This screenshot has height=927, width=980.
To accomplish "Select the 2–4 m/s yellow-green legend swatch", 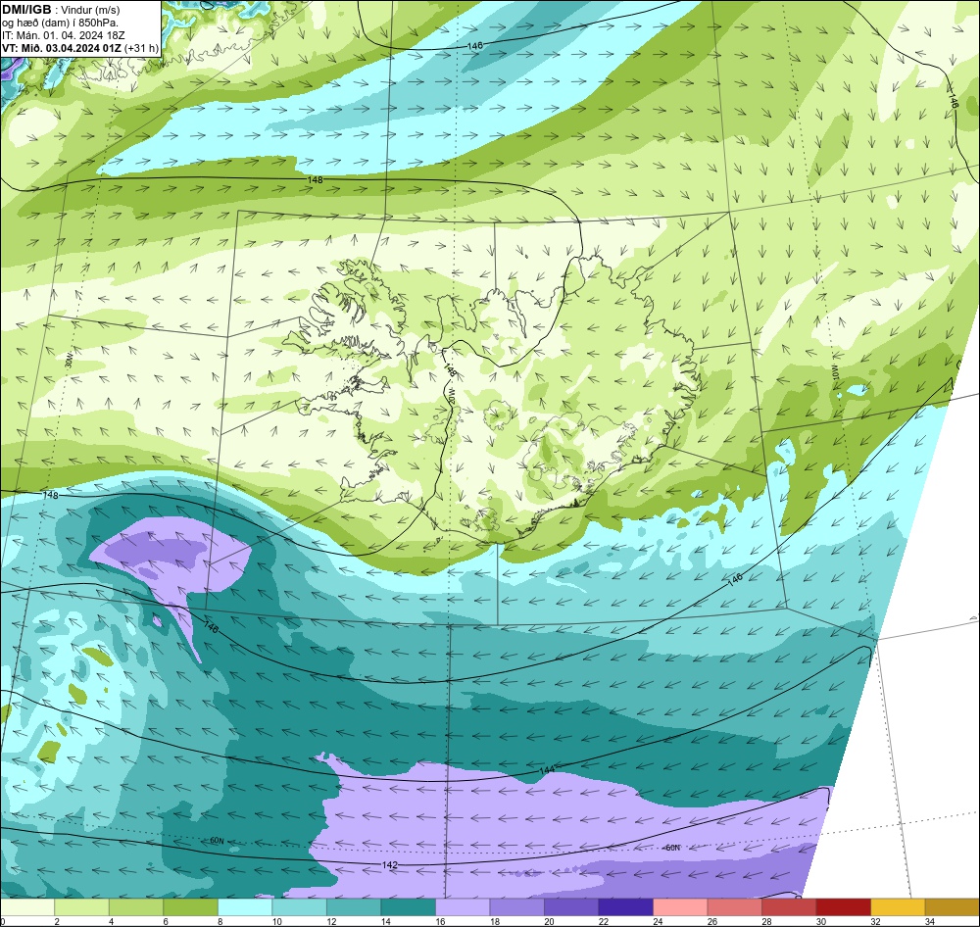I will pos(82,907).
